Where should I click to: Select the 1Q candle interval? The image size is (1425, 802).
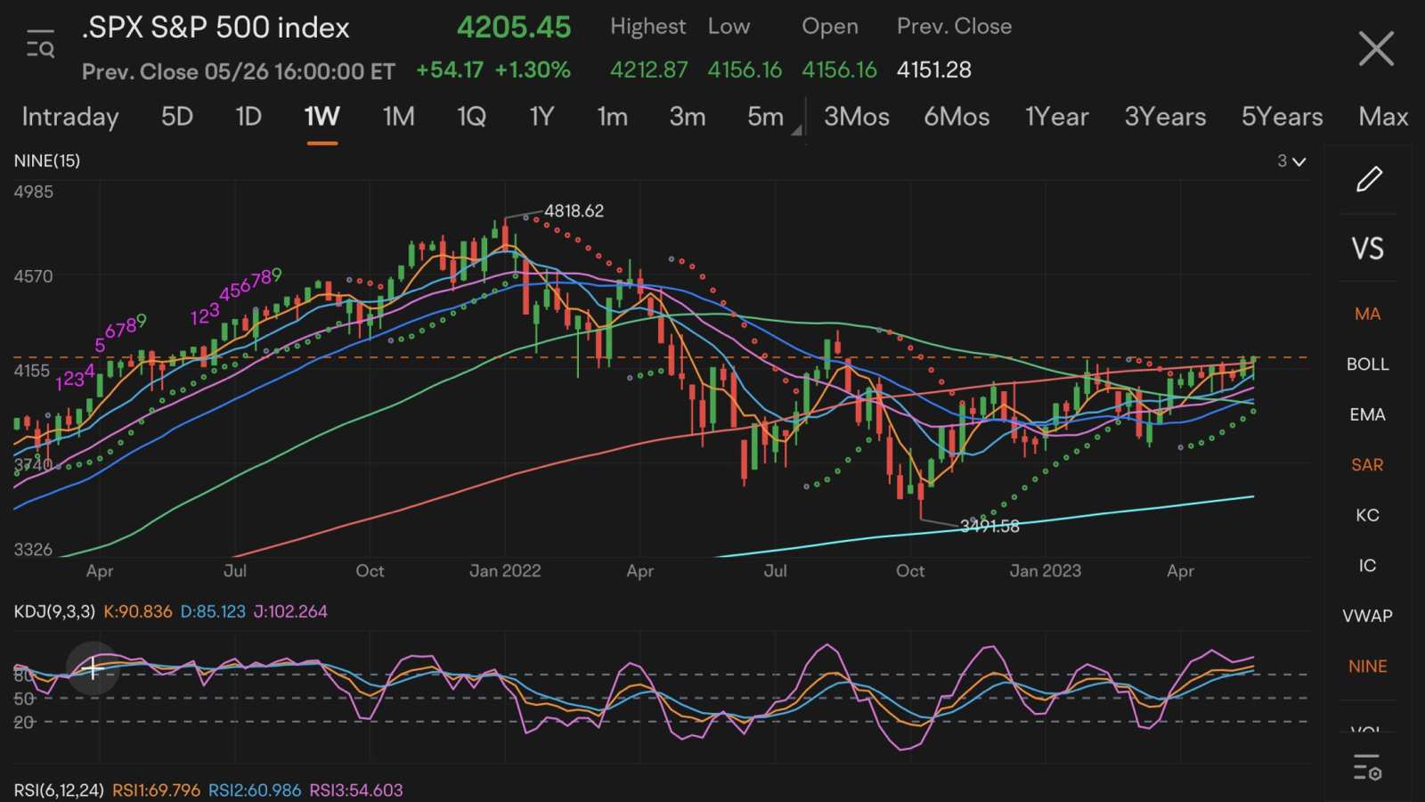coord(471,117)
